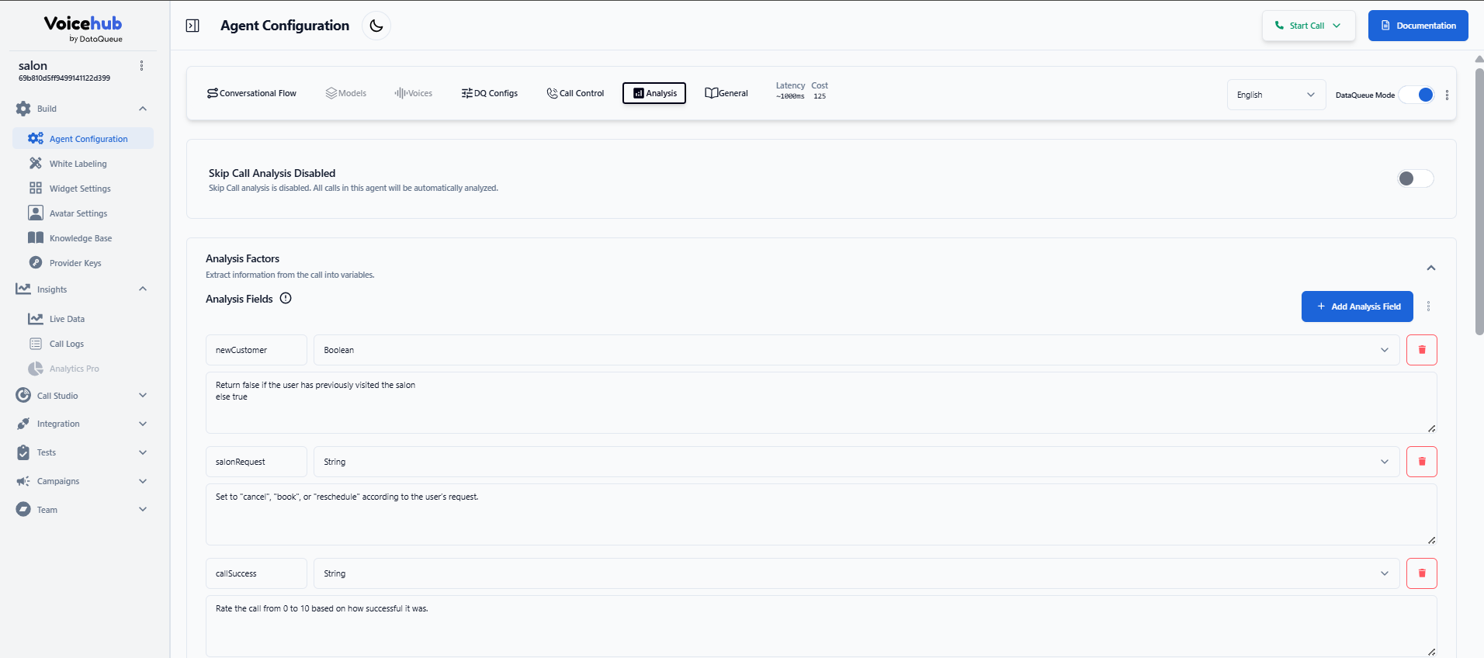Open Knowledge Base from sidebar
1484x658 pixels.
click(x=81, y=238)
